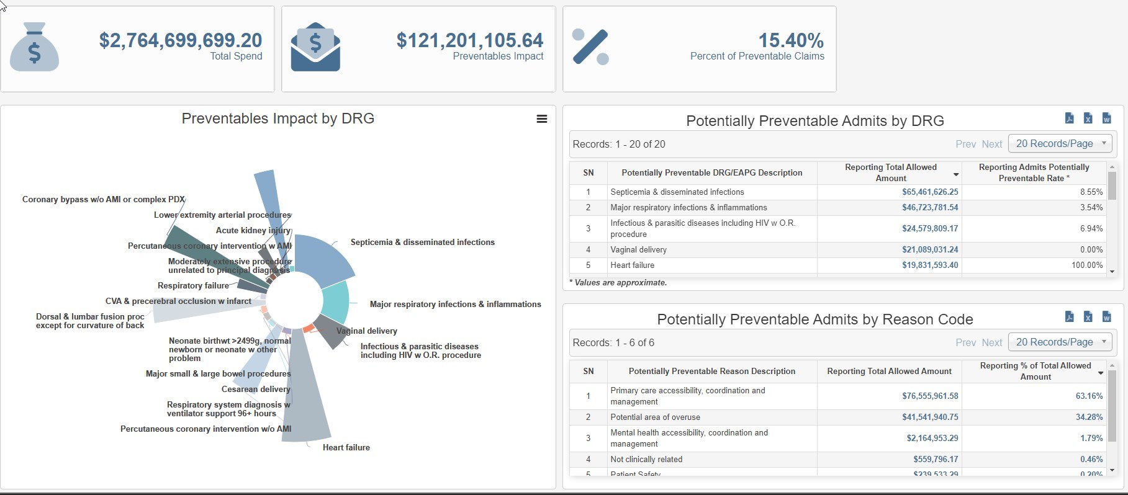This screenshot has width=1128, height=495.
Task: Click Potentially Preventable DRG/EAPG Description header
Action: tap(712, 173)
